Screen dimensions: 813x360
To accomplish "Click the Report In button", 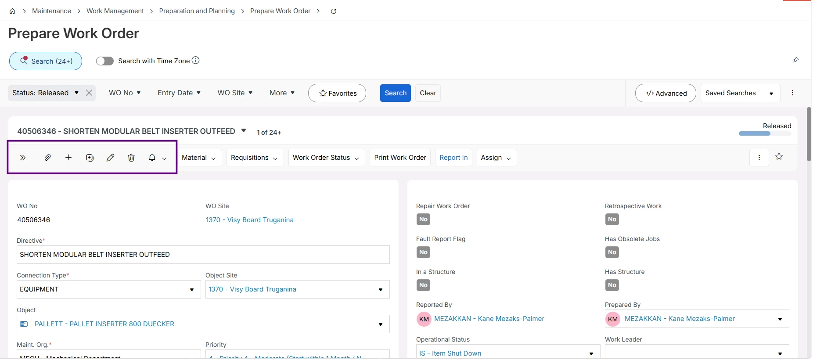I will coord(453,158).
